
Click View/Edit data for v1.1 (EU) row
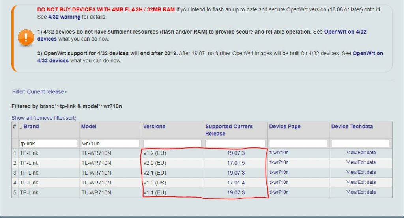pyautogui.click(x=361, y=192)
